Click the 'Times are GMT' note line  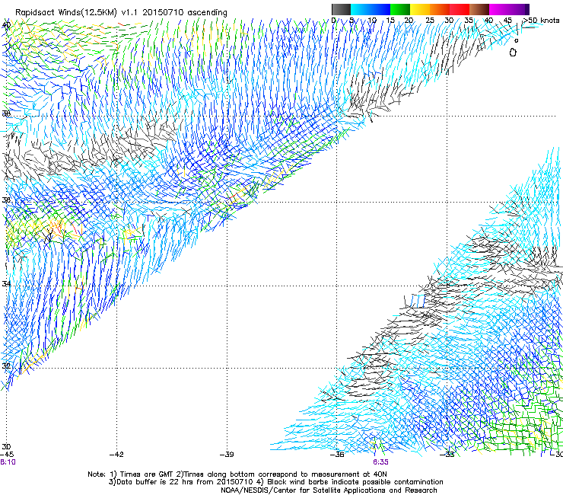pos(237,474)
